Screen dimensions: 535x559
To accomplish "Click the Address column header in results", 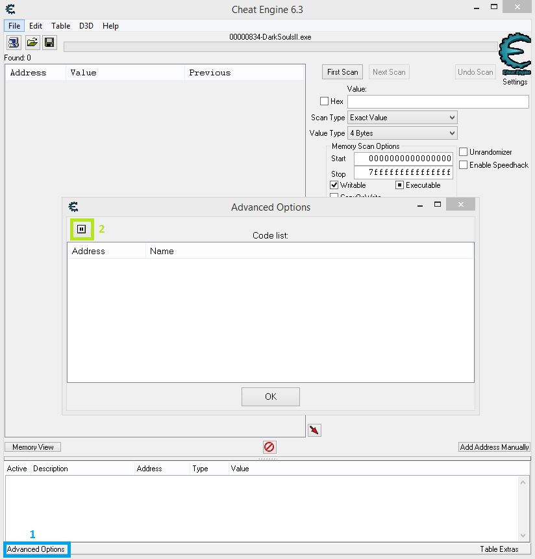I will tap(36, 73).
